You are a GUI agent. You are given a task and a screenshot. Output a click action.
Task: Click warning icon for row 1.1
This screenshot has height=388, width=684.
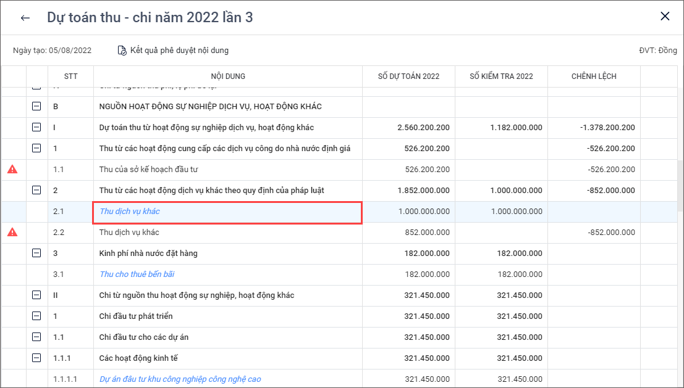tap(12, 169)
